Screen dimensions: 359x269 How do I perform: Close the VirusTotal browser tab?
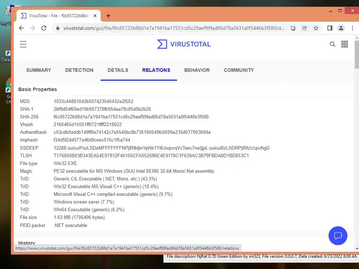(x=95, y=16)
